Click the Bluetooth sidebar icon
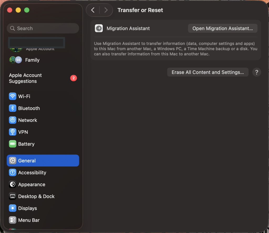Image resolution: width=269 pixels, height=233 pixels. pyautogui.click(x=13, y=108)
